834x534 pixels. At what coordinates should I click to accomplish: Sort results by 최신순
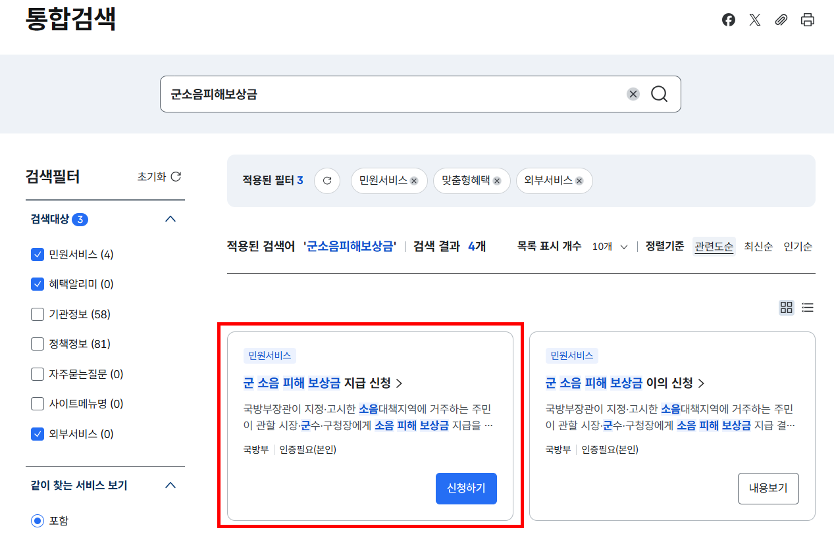point(758,246)
